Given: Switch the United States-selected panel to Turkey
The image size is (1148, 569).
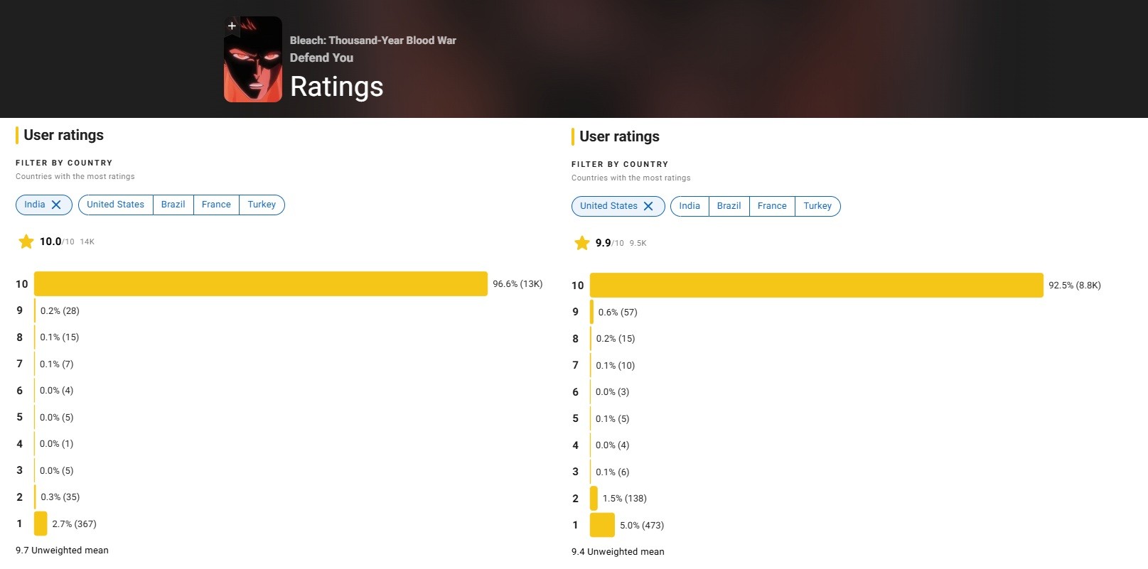Looking at the screenshot, I should click(x=817, y=206).
